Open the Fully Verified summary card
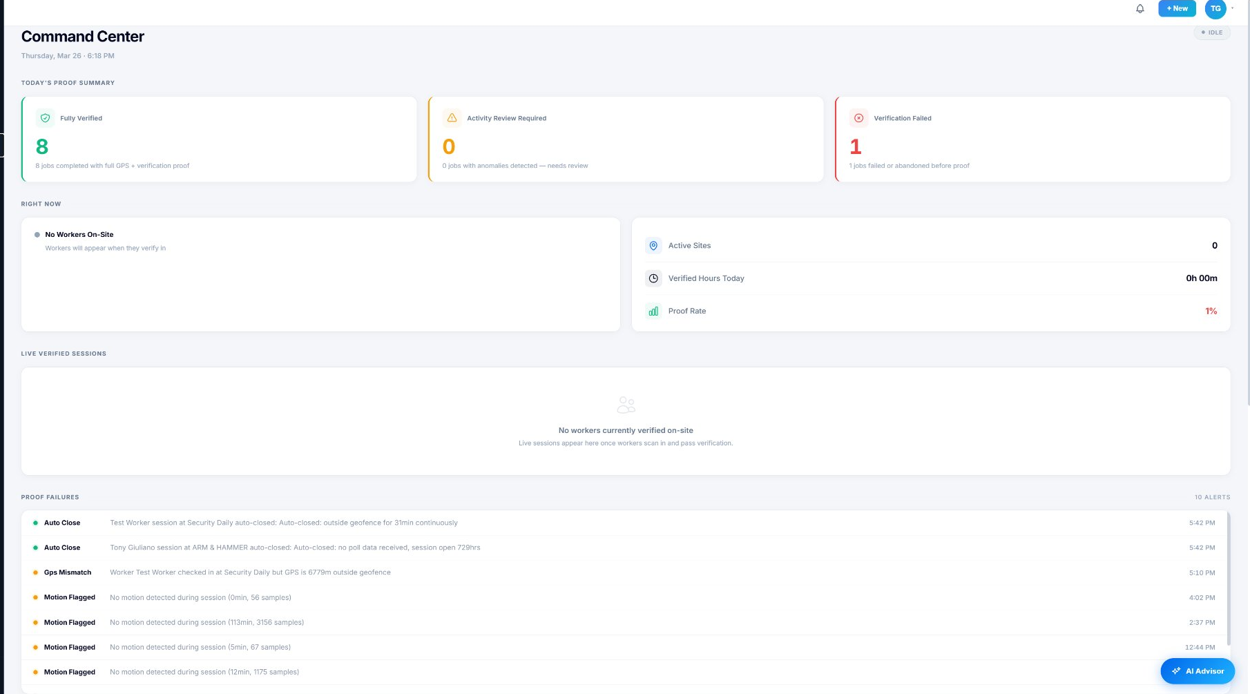 pyautogui.click(x=219, y=139)
